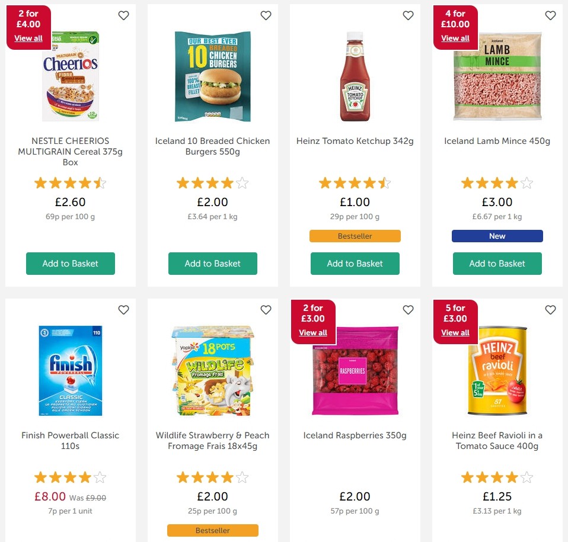Favourite the Iceland Raspberries item
568x542 pixels.
pos(408,310)
